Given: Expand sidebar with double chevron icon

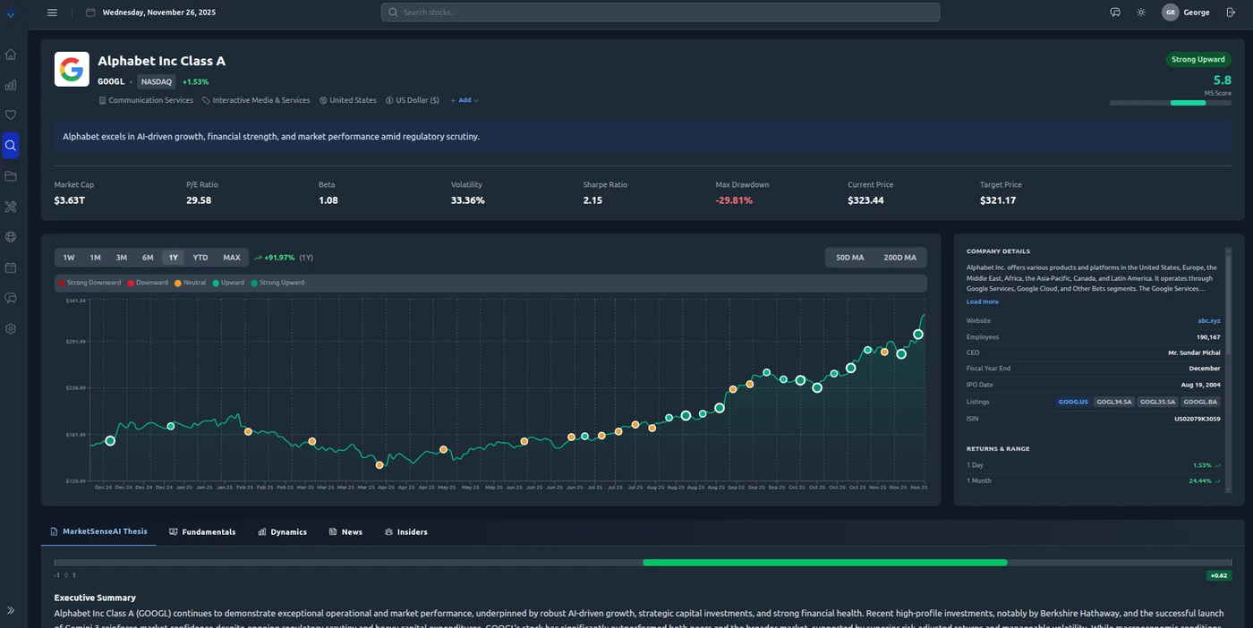Looking at the screenshot, I should pos(11,610).
